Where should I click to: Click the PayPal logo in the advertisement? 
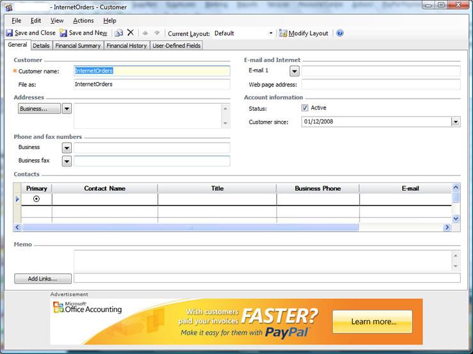[287, 332]
